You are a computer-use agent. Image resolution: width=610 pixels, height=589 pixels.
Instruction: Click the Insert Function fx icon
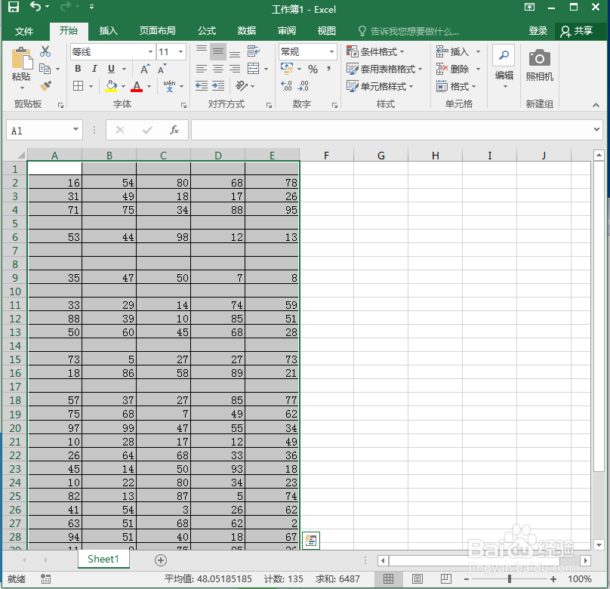pyautogui.click(x=174, y=130)
